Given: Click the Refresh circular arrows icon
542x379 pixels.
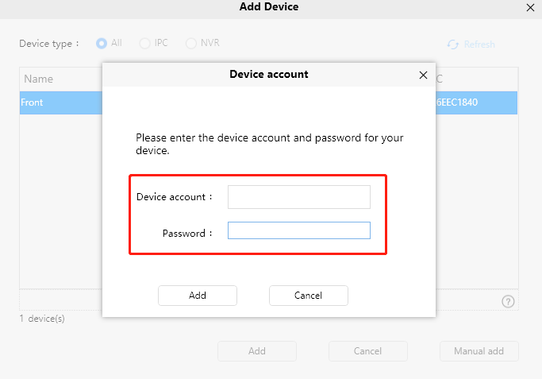Looking at the screenshot, I should pos(453,44).
